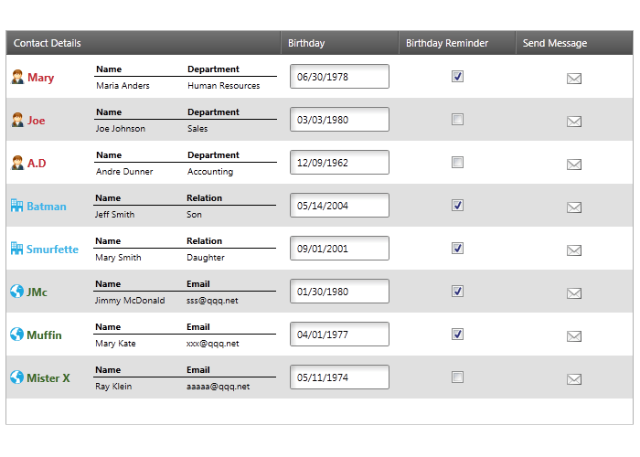640x457 pixels.
Task: Sort by the Birthday column header
Action: (x=306, y=43)
